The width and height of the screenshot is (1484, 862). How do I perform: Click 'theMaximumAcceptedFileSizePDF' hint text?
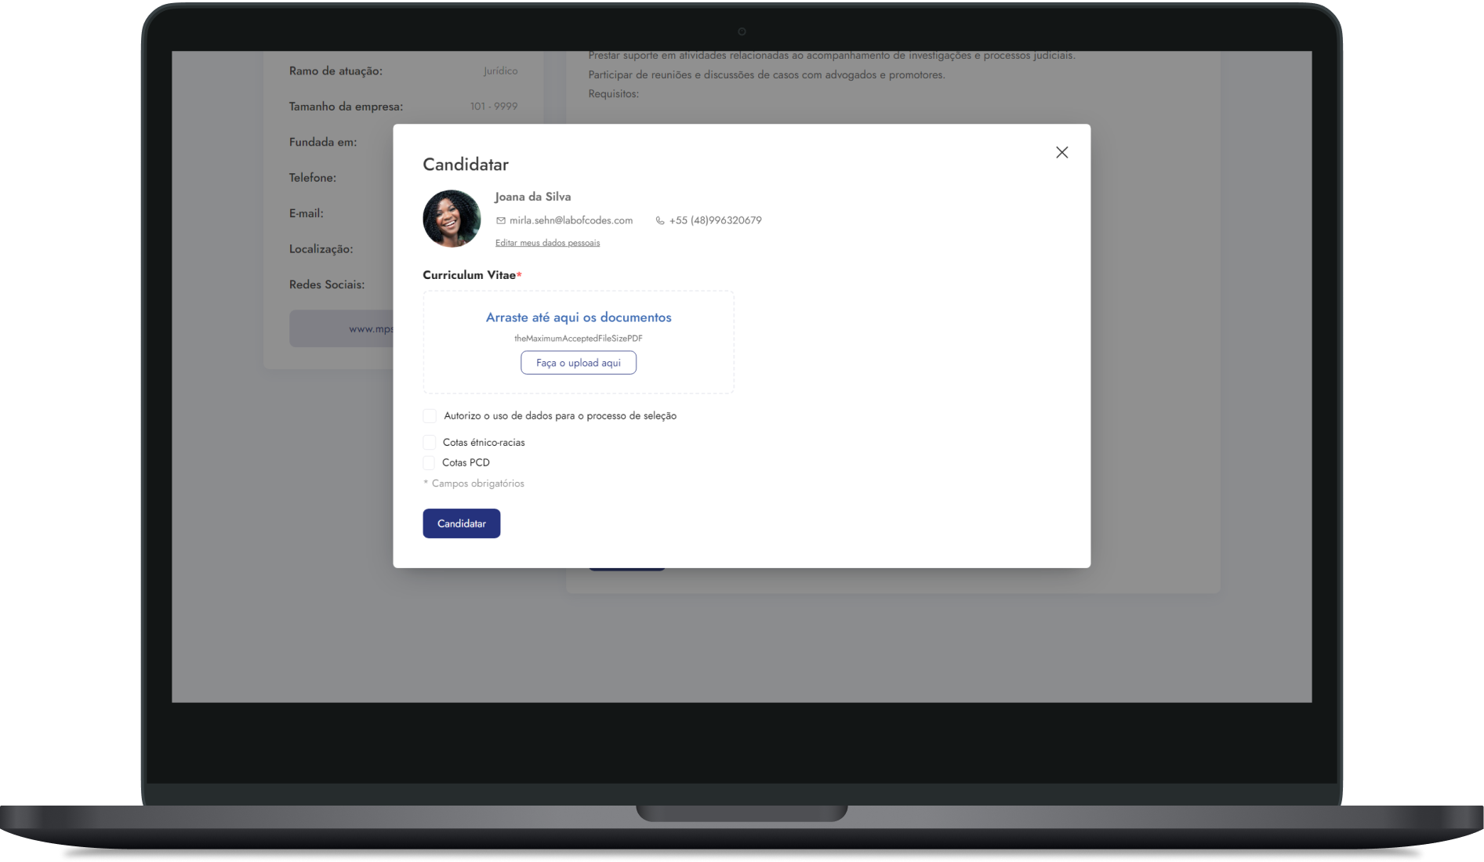[579, 339]
